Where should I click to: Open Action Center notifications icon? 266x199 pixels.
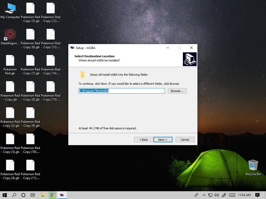257,195
